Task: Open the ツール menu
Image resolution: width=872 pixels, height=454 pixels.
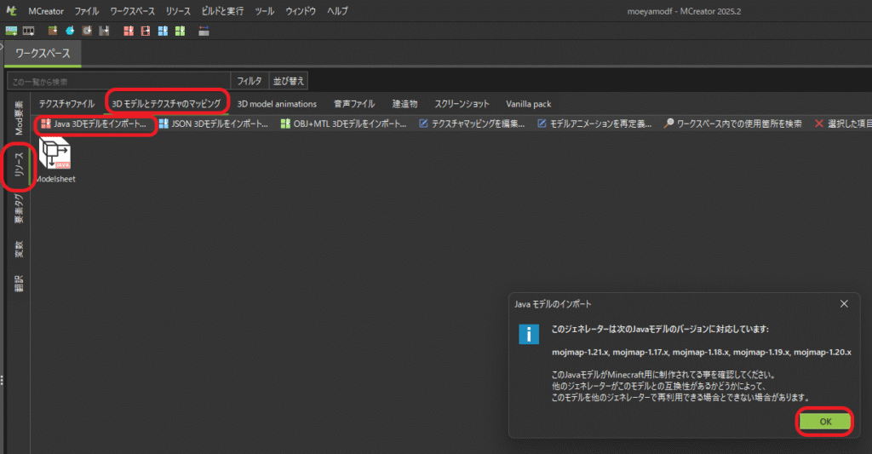Action: pos(265,11)
